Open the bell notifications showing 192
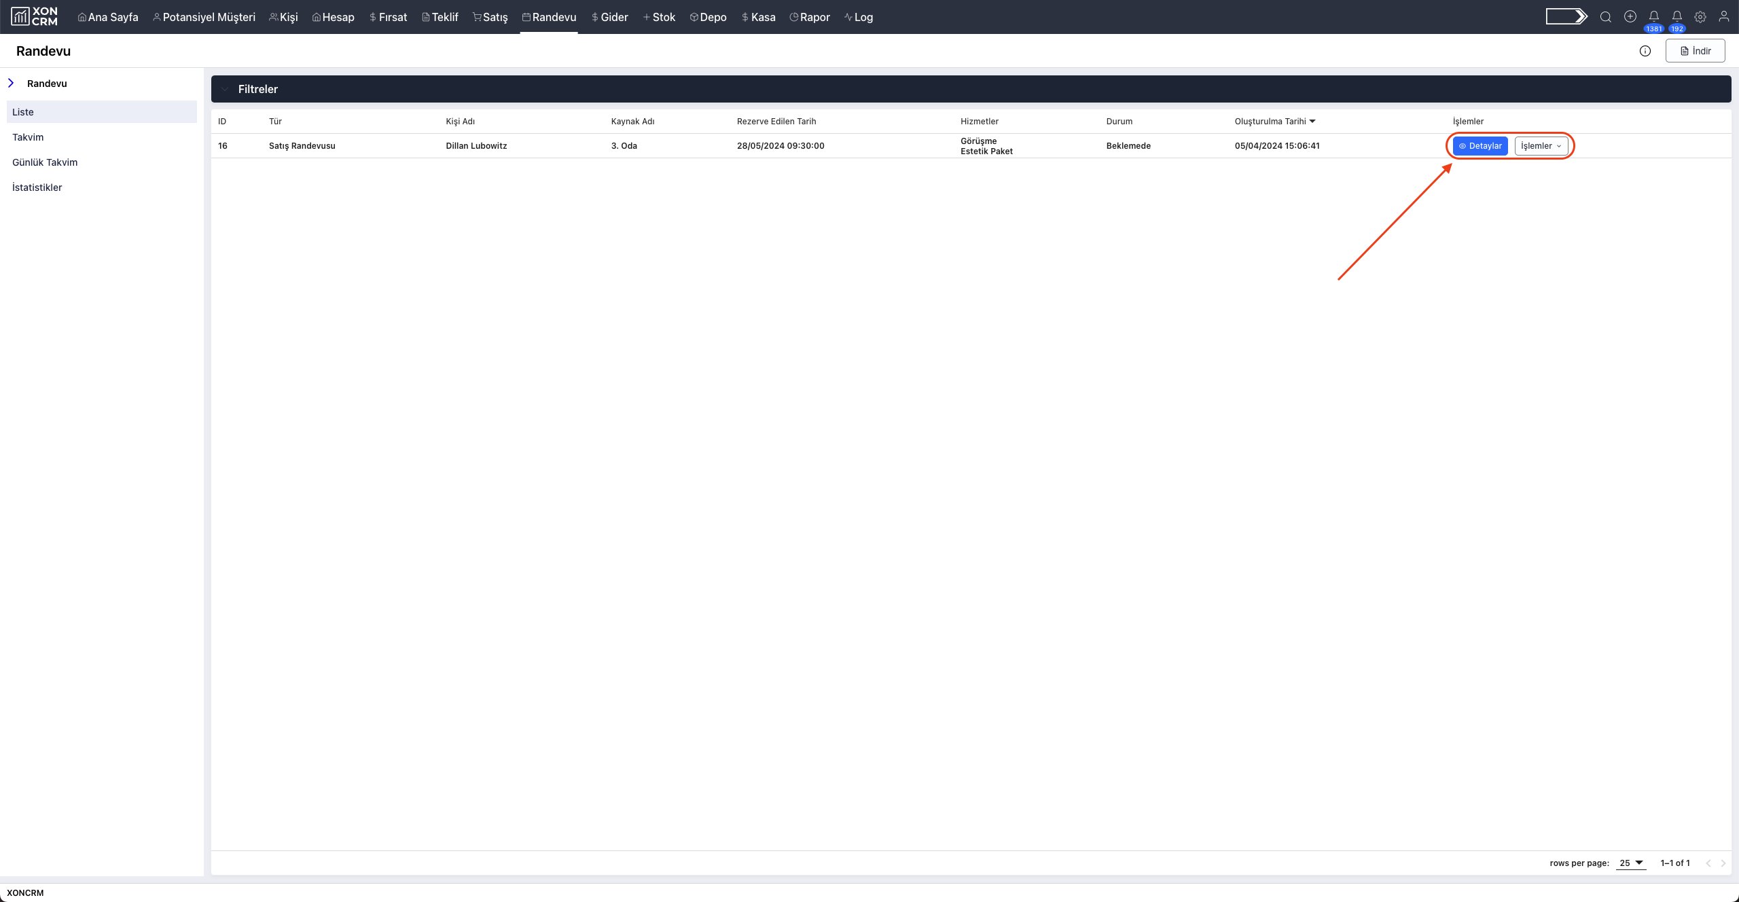This screenshot has height=902, width=1739. (x=1677, y=17)
